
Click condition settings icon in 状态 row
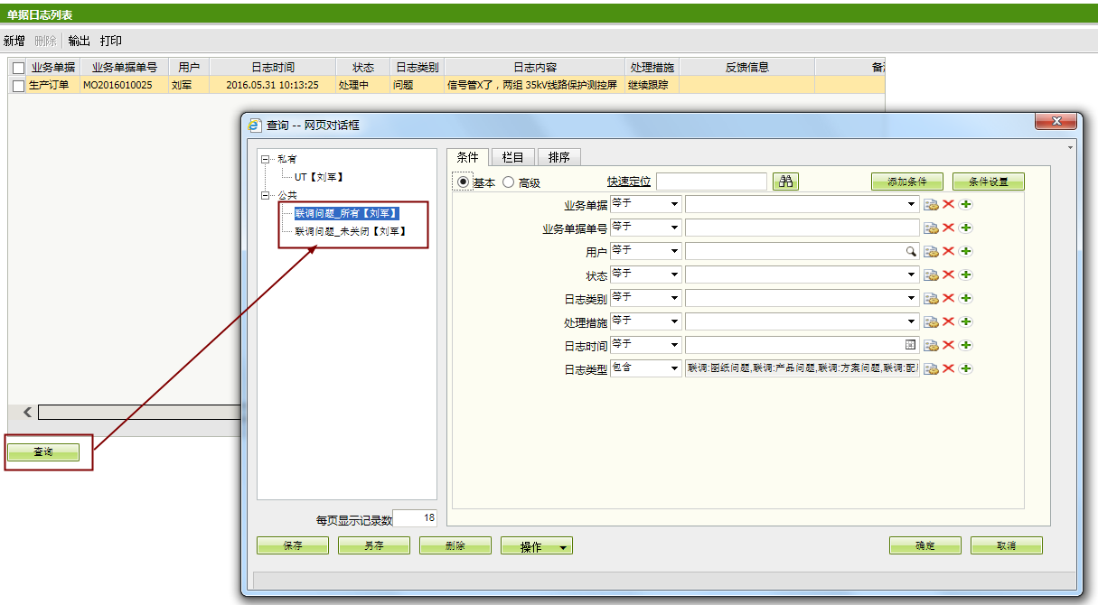tap(931, 275)
